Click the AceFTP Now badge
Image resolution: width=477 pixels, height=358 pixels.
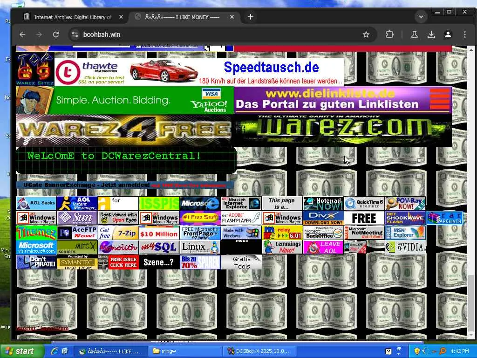pyautogui.click(x=77, y=233)
